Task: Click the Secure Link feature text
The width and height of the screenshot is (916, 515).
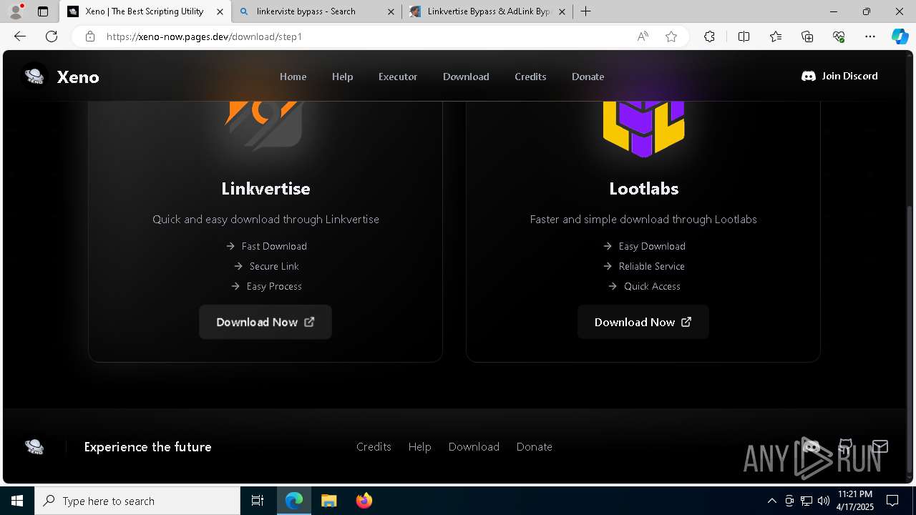Action: tap(274, 266)
